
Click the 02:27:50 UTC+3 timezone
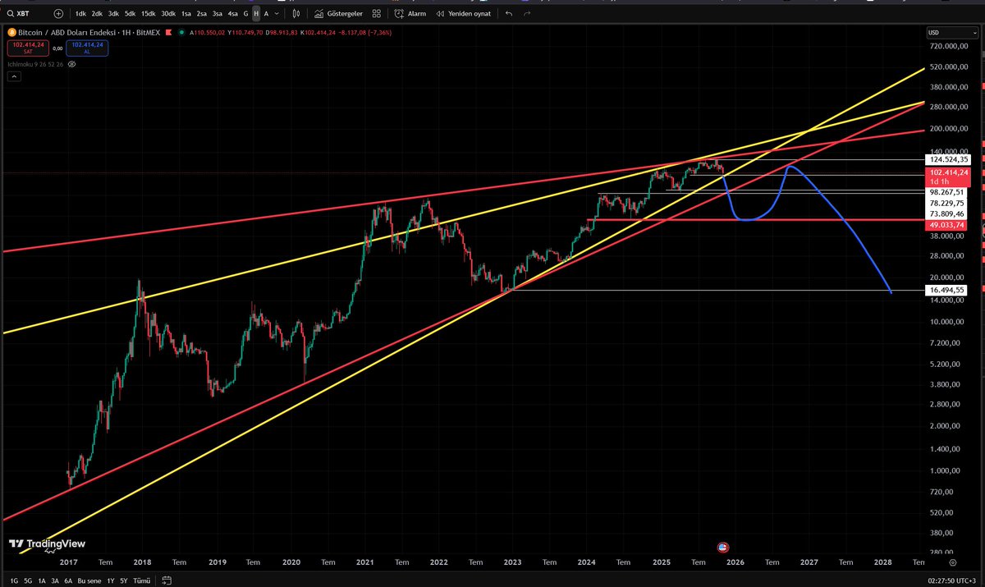(x=953, y=580)
